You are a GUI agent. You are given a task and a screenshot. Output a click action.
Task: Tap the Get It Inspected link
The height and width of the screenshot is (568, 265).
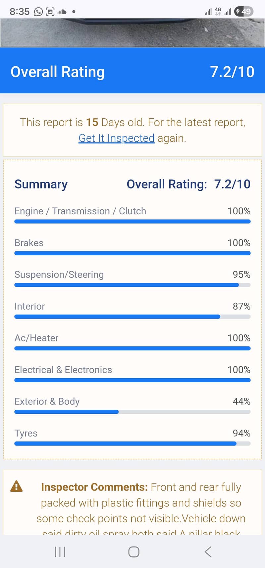coord(116,138)
